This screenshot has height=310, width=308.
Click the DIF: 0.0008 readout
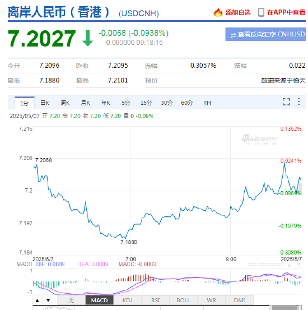(x=50, y=264)
